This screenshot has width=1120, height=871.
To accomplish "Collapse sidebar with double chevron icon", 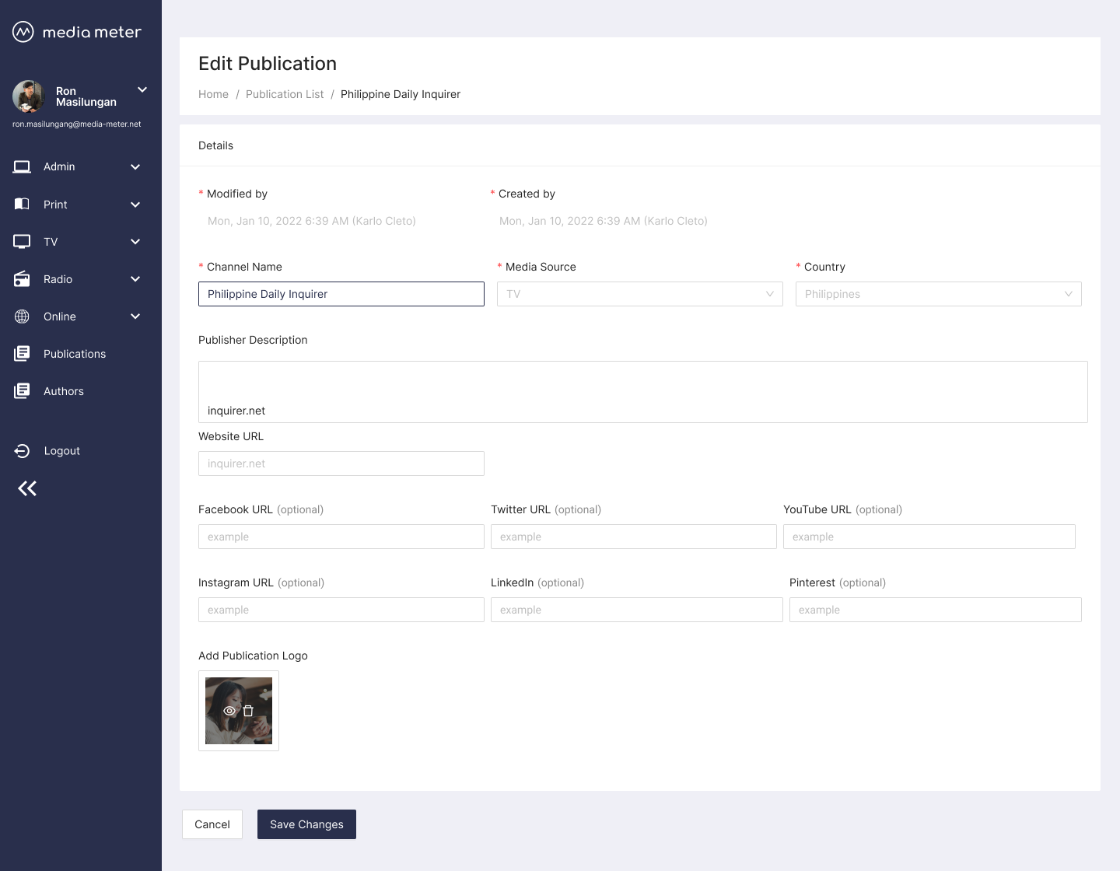I will 27,488.
